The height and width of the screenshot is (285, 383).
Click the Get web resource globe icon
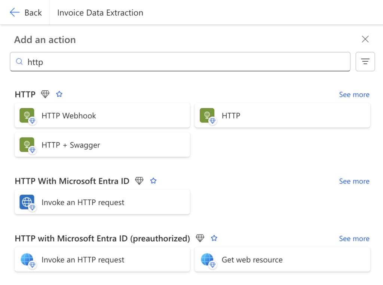(207, 259)
